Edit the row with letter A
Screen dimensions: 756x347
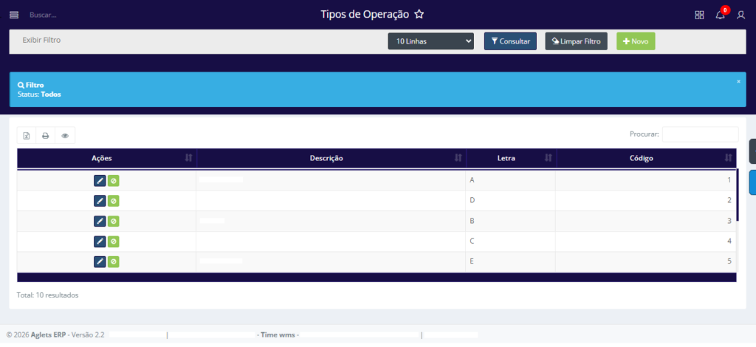click(100, 180)
